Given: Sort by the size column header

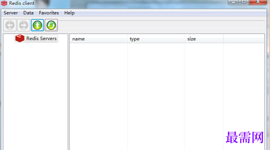Looking at the screenshot, I should tap(204, 39).
